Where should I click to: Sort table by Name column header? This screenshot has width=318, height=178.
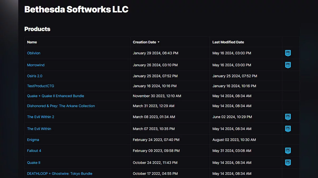click(32, 42)
